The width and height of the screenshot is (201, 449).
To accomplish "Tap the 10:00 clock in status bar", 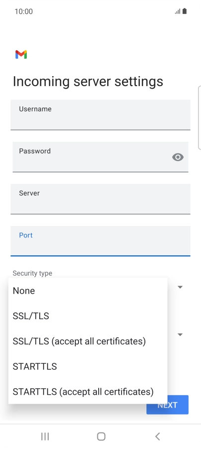I will coord(24,11).
